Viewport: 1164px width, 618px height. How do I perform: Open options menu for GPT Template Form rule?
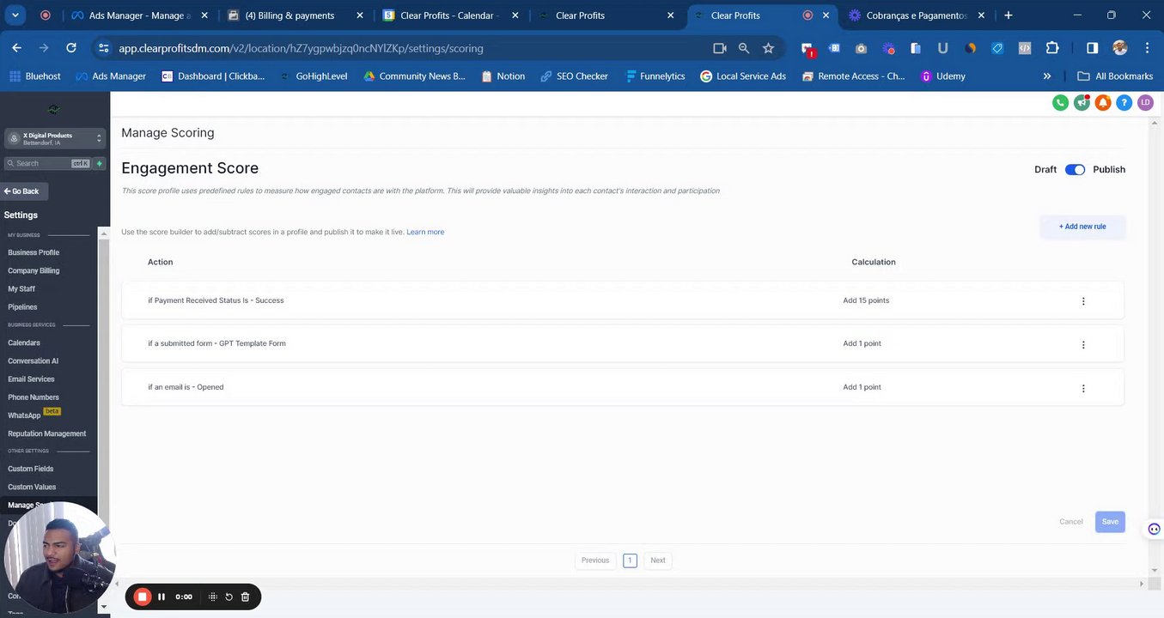click(x=1083, y=344)
